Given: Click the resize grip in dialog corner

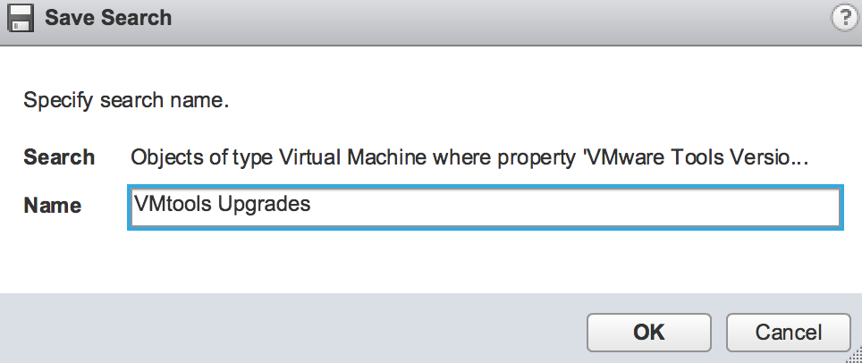Looking at the screenshot, I should pyautogui.click(x=852, y=355).
